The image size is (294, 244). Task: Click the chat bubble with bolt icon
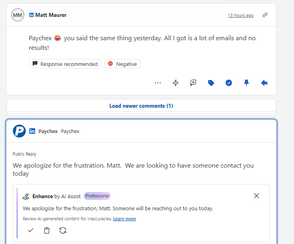(x=193, y=83)
